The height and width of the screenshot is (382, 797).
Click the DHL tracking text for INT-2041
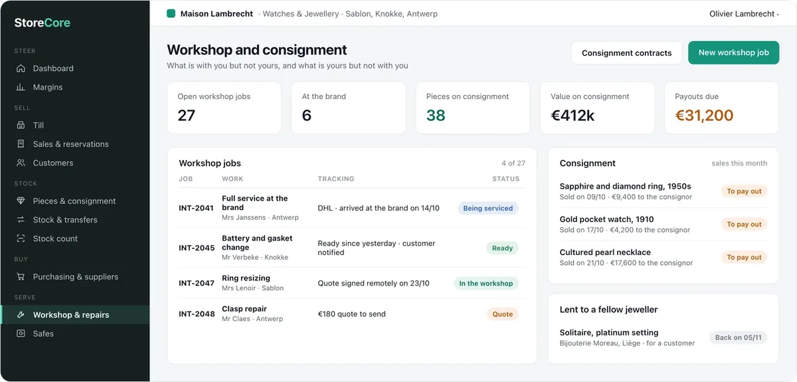click(x=379, y=208)
